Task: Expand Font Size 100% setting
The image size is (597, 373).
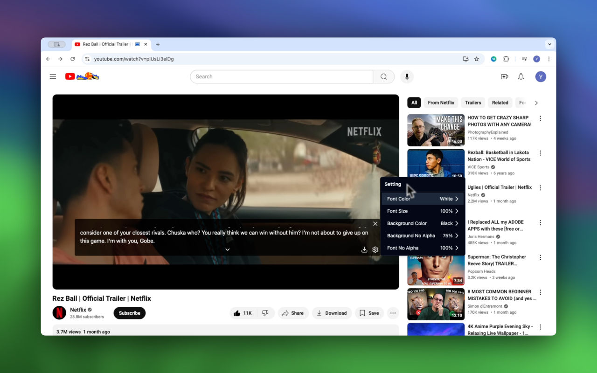Action: pos(423,211)
